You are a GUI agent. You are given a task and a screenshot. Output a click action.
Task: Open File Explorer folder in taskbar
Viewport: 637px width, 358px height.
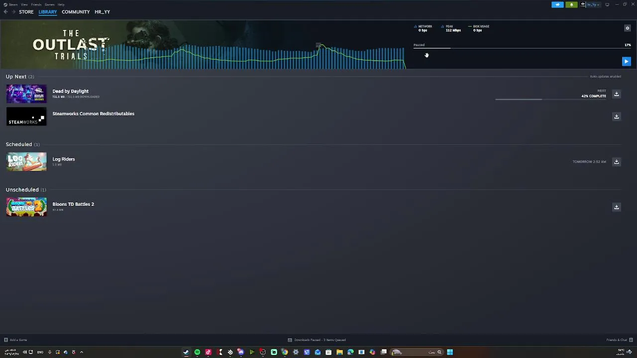pyautogui.click(x=339, y=352)
